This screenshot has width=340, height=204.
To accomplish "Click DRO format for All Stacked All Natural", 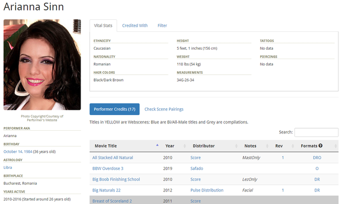I will click(317, 157).
